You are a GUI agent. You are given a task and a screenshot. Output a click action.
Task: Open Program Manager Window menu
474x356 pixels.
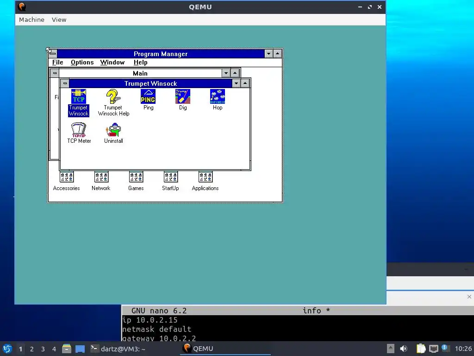[x=112, y=63]
